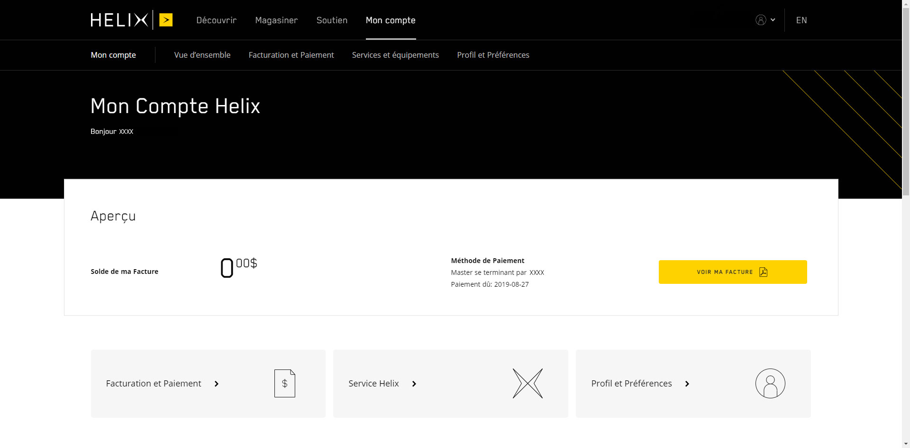The image size is (910, 448).
Task: Open Facturation et Paiement sub-navigation tab
Action: click(291, 55)
